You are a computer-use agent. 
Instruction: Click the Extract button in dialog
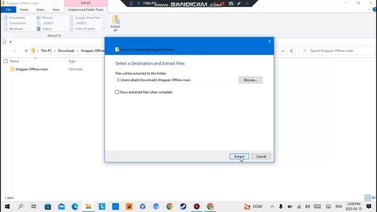coord(239,157)
